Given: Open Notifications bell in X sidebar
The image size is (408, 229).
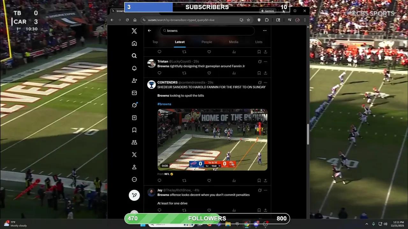Looking at the screenshot, I should pos(134,68).
